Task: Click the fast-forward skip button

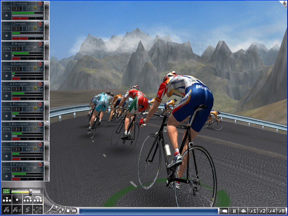Action: [x=74, y=211]
